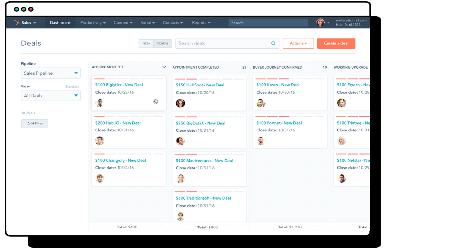The image size is (454, 249).
Task: Open the Social menu
Action: coord(147,23)
